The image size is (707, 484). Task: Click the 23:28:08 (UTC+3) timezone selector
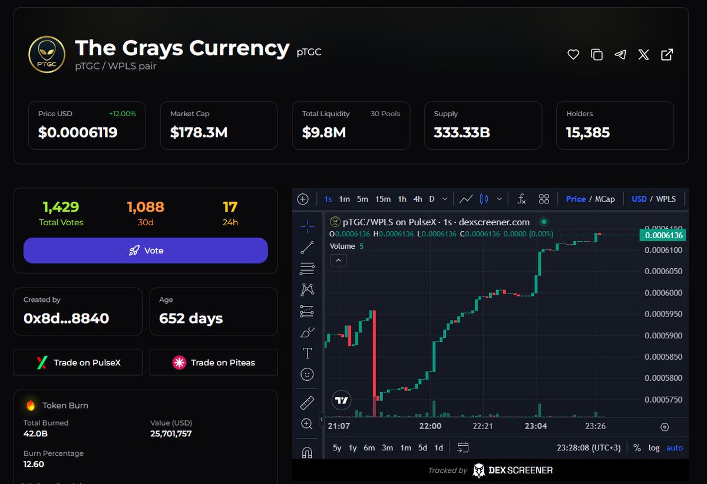coord(589,448)
